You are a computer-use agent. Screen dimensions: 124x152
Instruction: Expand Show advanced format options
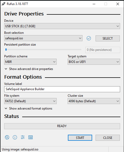[x=28, y=108]
